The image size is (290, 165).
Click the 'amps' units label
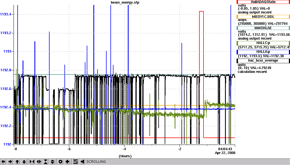(242, 20)
